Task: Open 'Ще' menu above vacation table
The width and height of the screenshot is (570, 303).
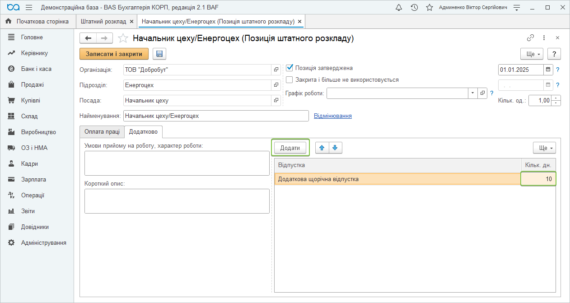Action: click(x=544, y=148)
